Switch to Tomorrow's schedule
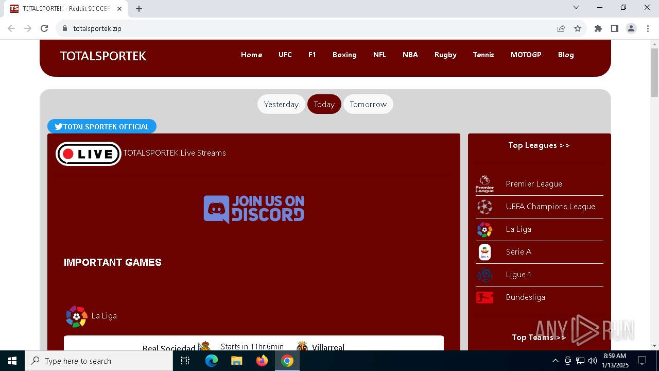Viewport: 659px width, 371px height. [x=368, y=104]
